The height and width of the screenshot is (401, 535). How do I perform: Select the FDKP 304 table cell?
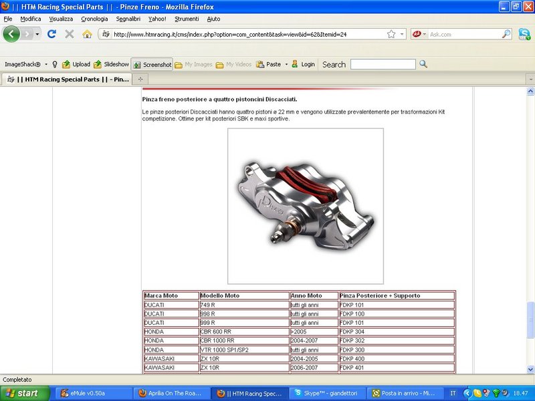(x=397, y=331)
